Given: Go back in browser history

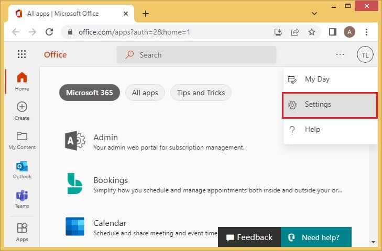Looking at the screenshot, I should pyautogui.click(x=16, y=32).
